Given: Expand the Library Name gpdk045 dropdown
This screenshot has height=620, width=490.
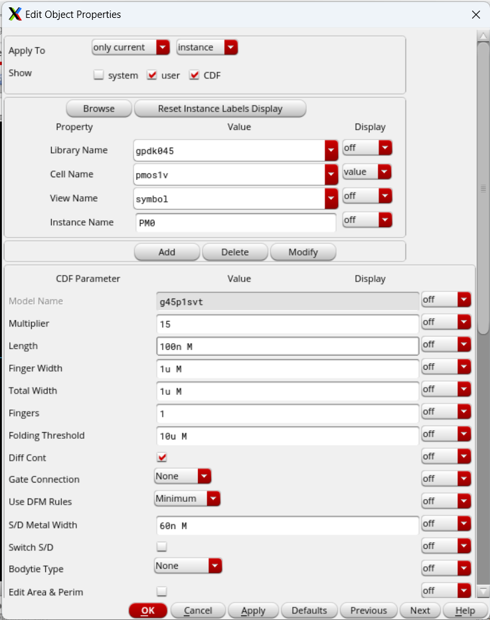Looking at the screenshot, I should click(x=331, y=151).
